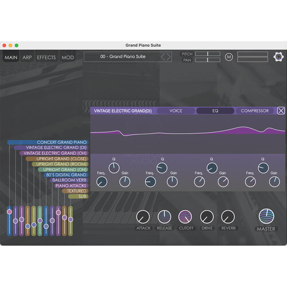Click the Cutoff knob
287x287 pixels.
tap(185, 217)
